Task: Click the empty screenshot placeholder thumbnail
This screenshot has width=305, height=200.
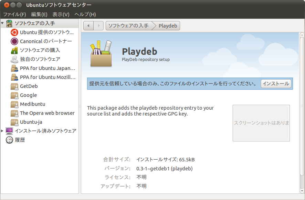Action: click(x=261, y=123)
